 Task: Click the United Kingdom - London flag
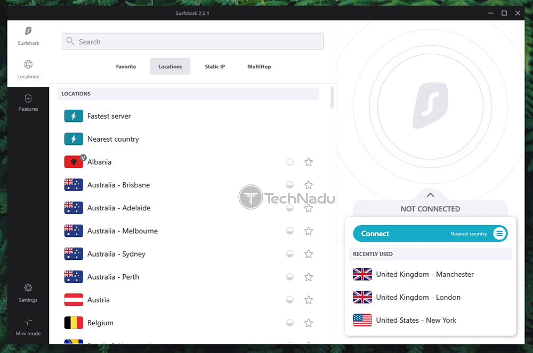click(362, 297)
